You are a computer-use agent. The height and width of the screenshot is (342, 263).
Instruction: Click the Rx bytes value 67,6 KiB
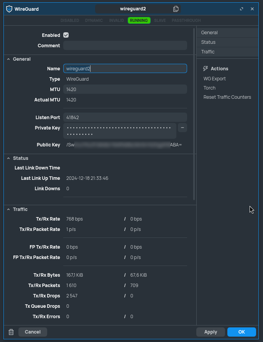point(138,275)
